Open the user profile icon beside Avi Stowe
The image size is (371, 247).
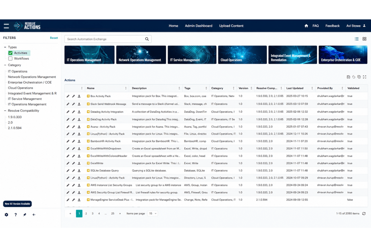(x=364, y=26)
